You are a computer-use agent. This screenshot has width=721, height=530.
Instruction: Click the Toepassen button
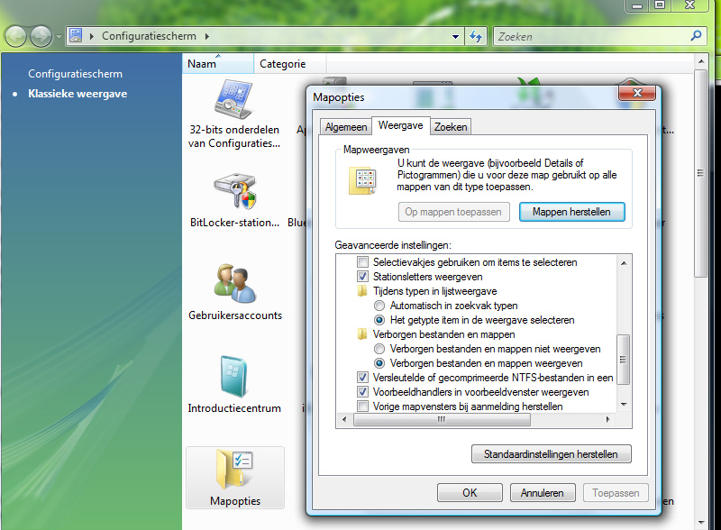click(616, 493)
